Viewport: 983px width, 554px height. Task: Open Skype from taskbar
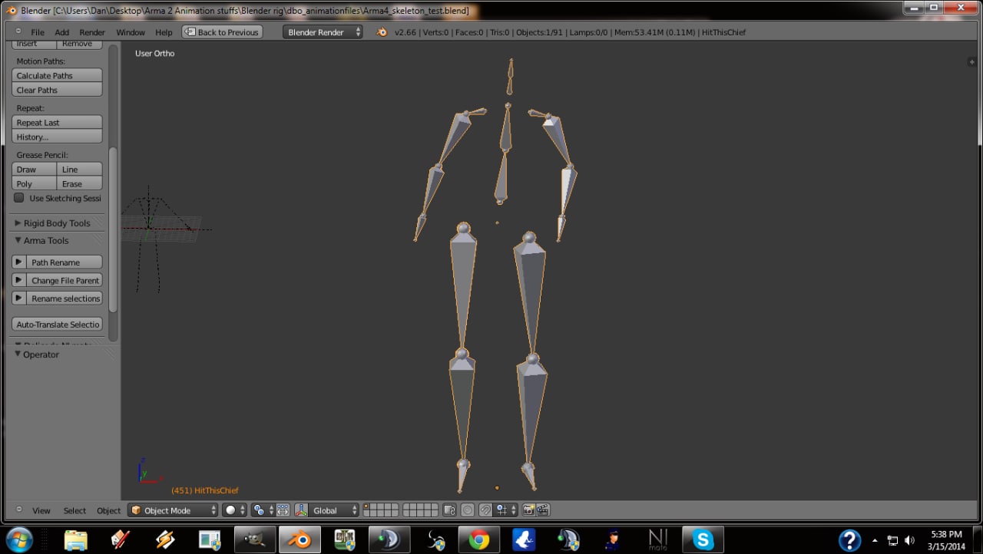click(703, 540)
